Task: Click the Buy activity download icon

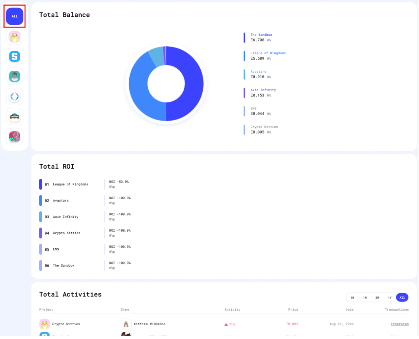Action: coord(226,324)
